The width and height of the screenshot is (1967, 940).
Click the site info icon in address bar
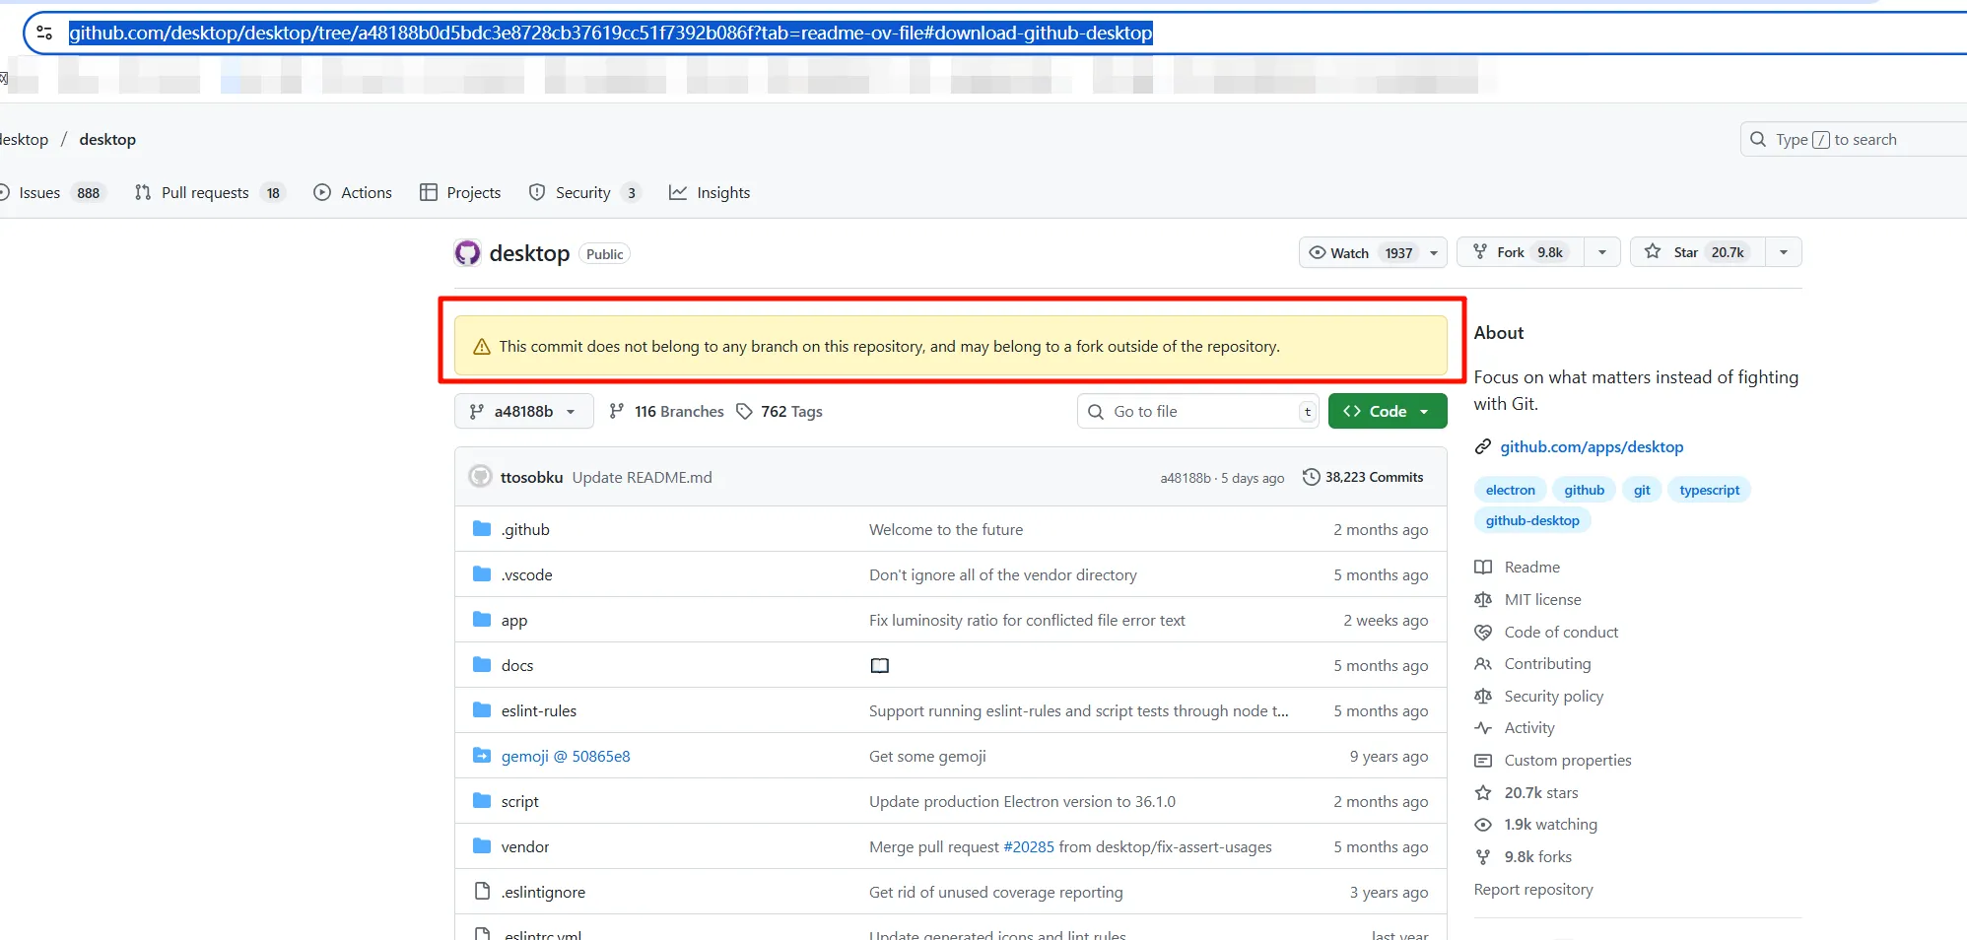point(44,33)
